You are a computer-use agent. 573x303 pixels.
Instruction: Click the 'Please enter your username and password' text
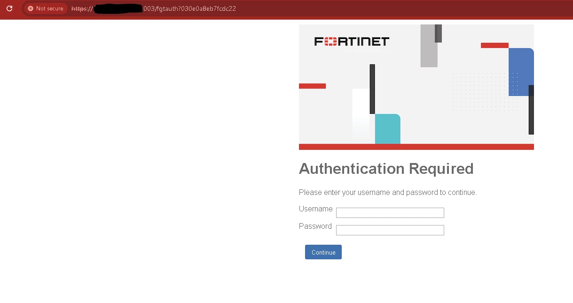point(388,192)
